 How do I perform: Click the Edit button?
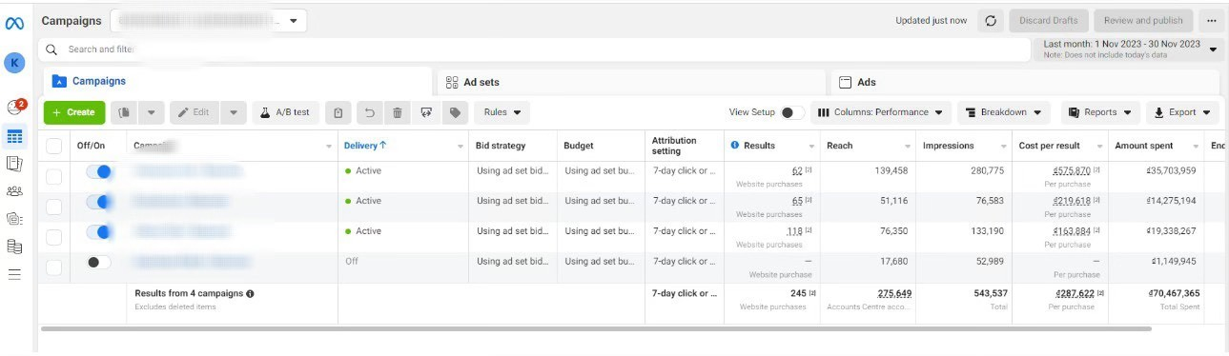tap(195, 112)
